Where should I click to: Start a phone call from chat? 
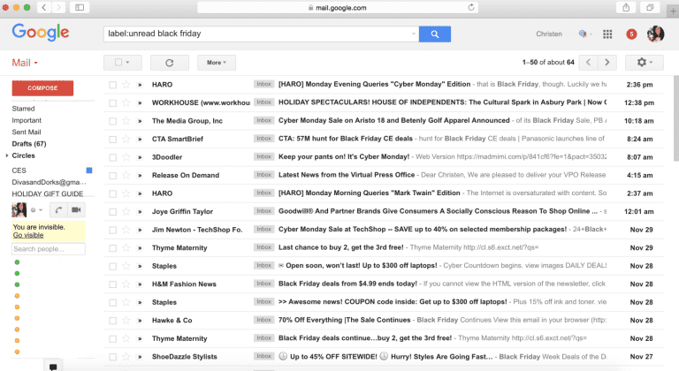point(57,209)
